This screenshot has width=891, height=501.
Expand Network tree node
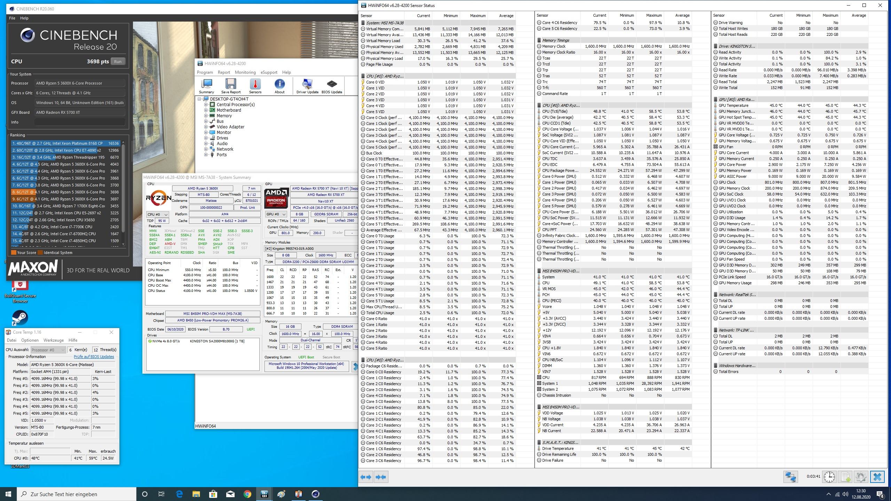pyautogui.click(x=206, y=149)
